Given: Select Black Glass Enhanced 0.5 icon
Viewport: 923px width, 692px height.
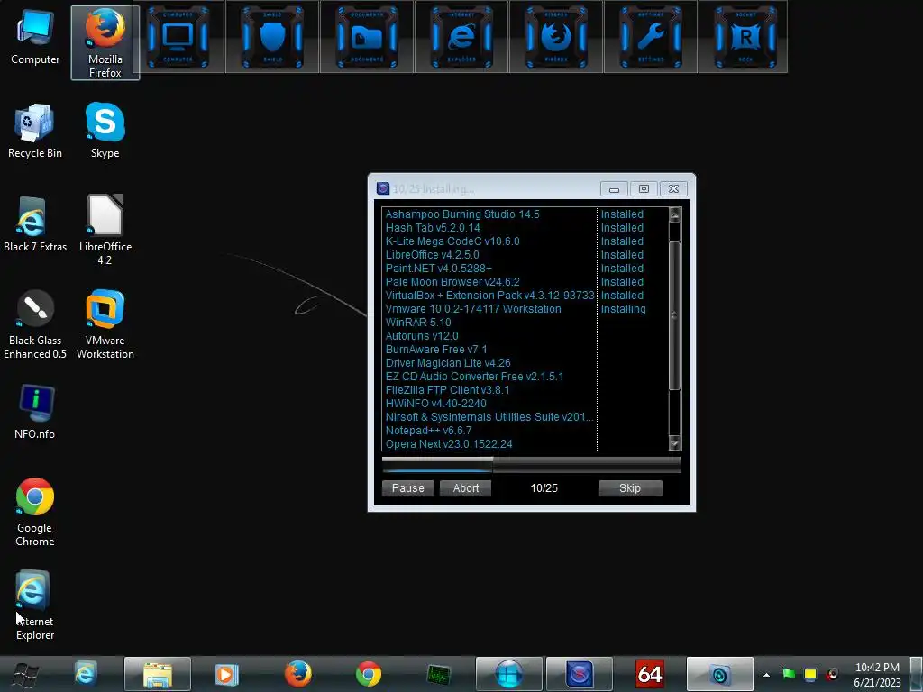Looking at the screenshot, I should coord(35,323).
